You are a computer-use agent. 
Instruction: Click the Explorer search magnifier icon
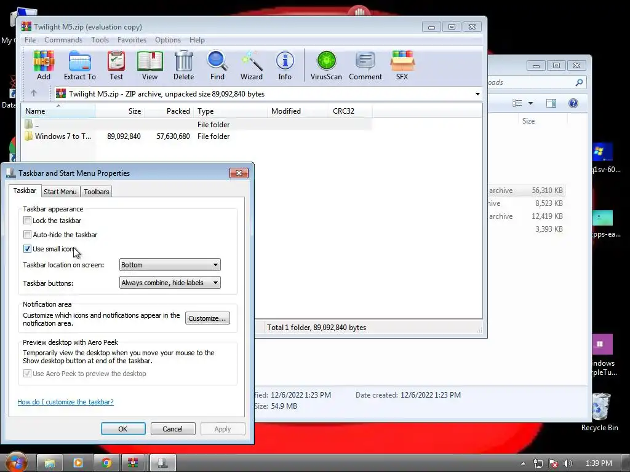[579, 82]
